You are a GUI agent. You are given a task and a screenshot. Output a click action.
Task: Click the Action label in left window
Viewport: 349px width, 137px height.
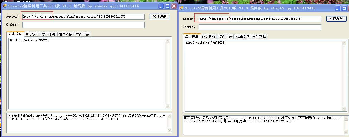13,17
